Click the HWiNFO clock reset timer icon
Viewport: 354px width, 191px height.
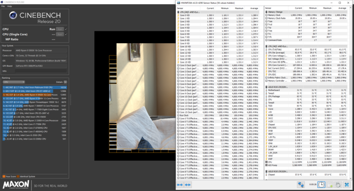pyautogui.click(x=321, y=185)
